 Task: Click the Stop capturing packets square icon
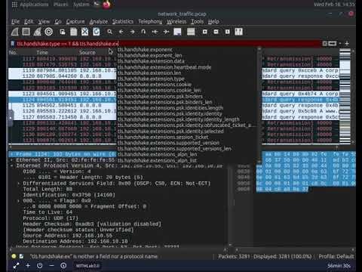pyautogui.click(x=26, y=32)
